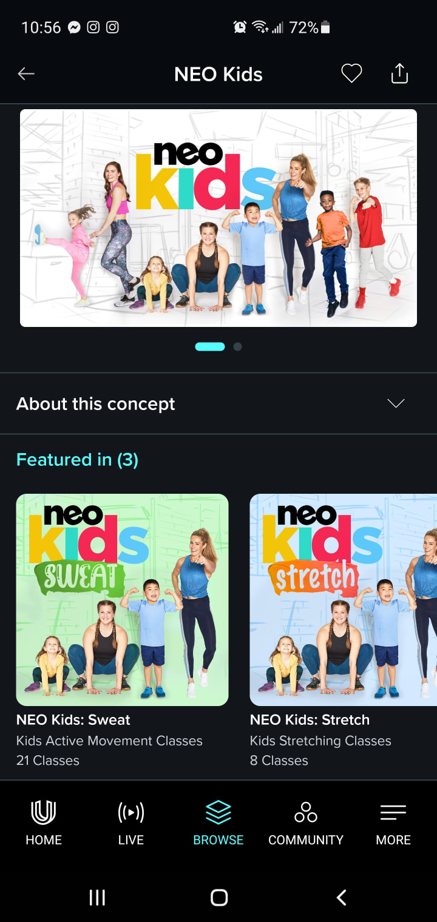Go to the Home tab icon

pos(44,812)
